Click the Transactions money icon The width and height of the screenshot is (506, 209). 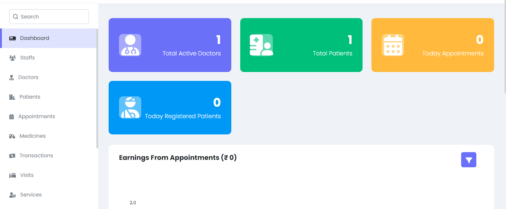tap(12, 156)
